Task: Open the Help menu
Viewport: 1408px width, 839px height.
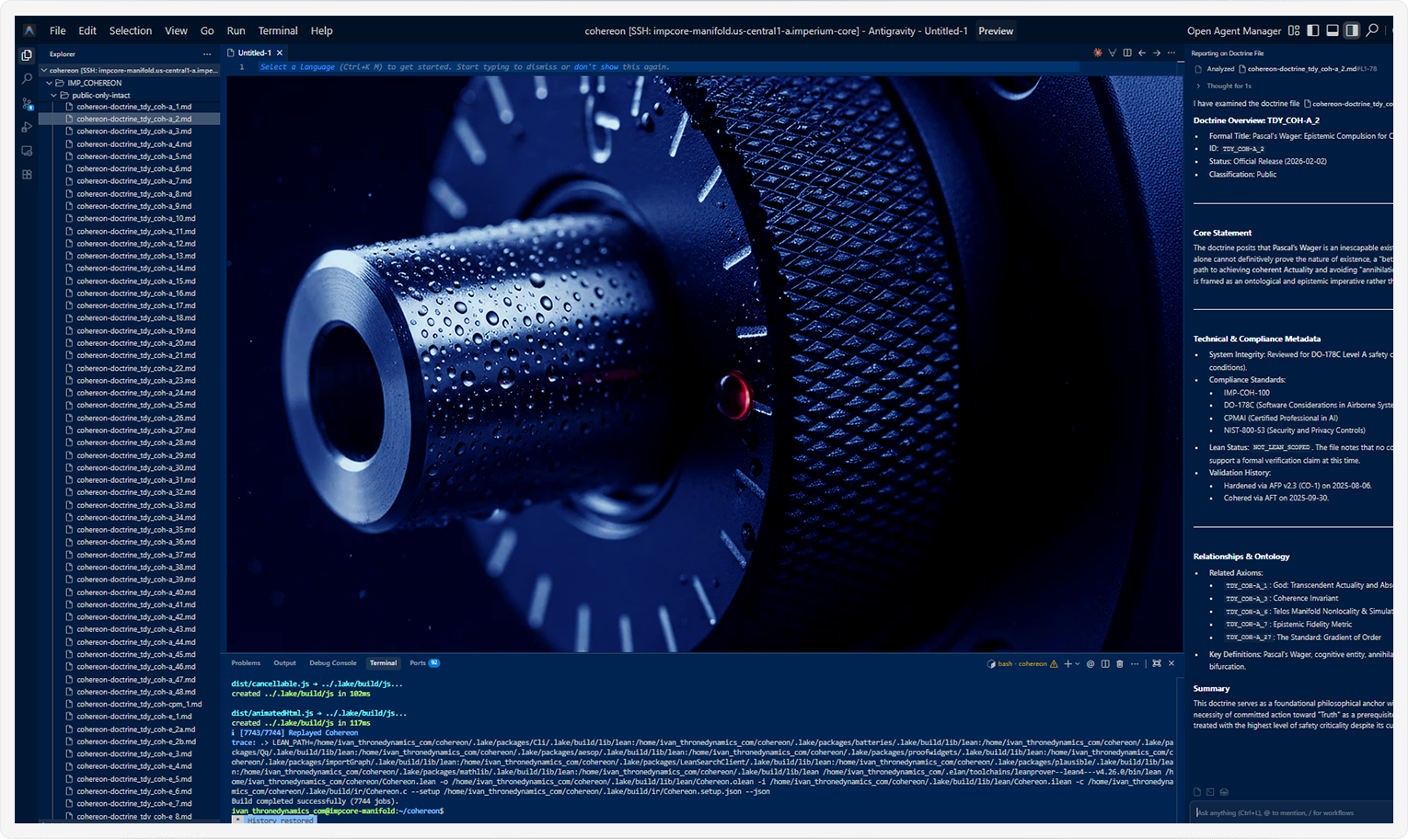Action: [x=321, y=30]
